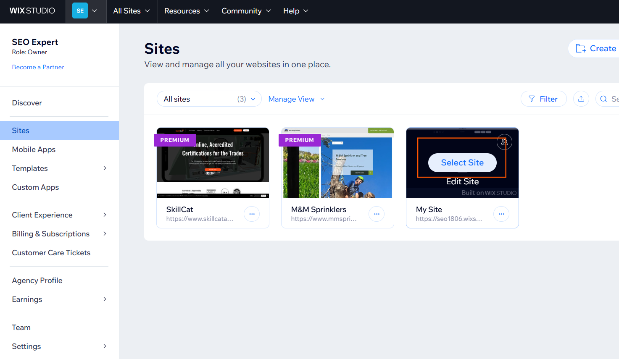The height and width of the screenshot is (359, 619).
Task: Open more actions menu on SkillCat site
Action: point(252,214)
